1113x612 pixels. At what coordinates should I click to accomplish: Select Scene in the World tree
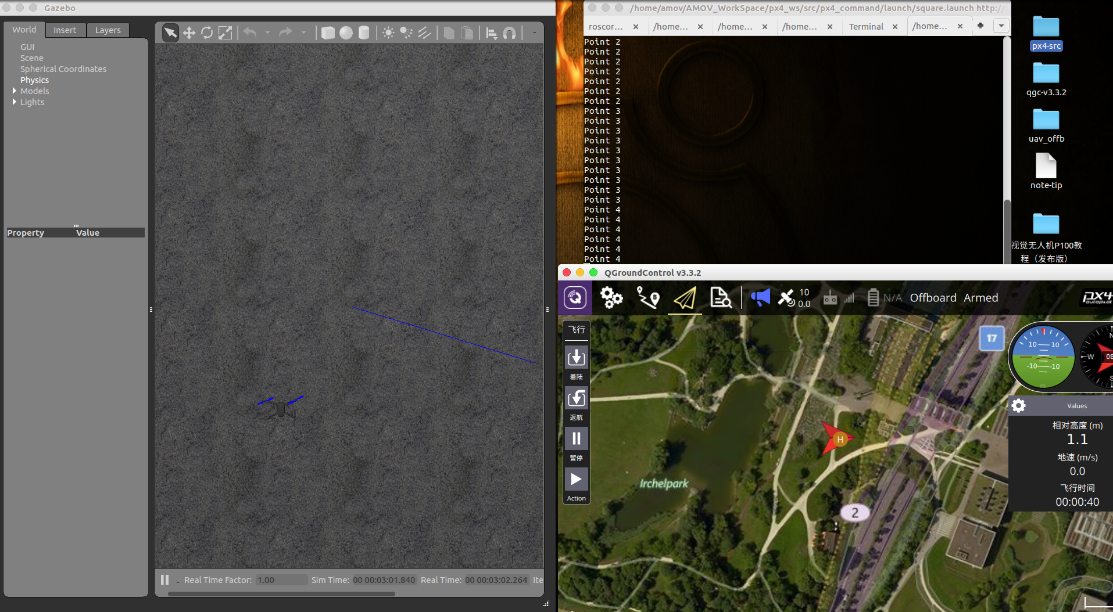click(x=32, y=58)
